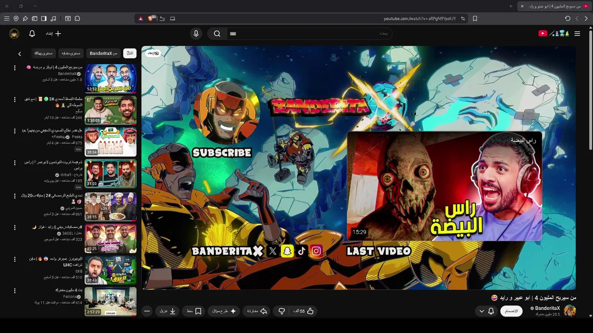Dislike the video with thumbs down
The image size is (593, 333).
(281, 311)
